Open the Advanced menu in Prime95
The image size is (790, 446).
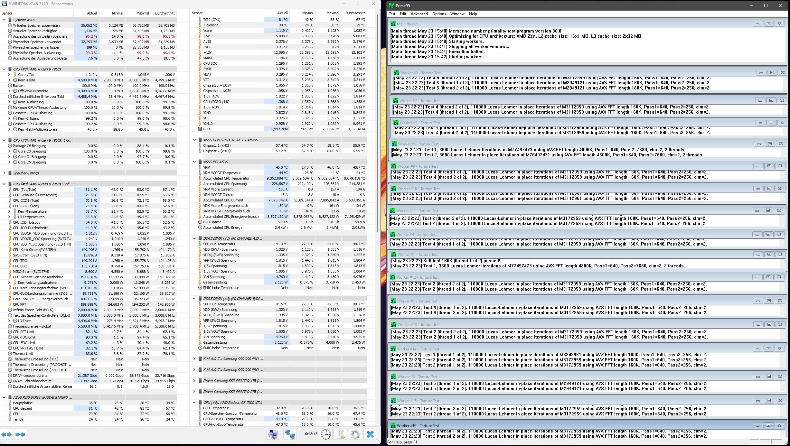[x=419, y=14]
